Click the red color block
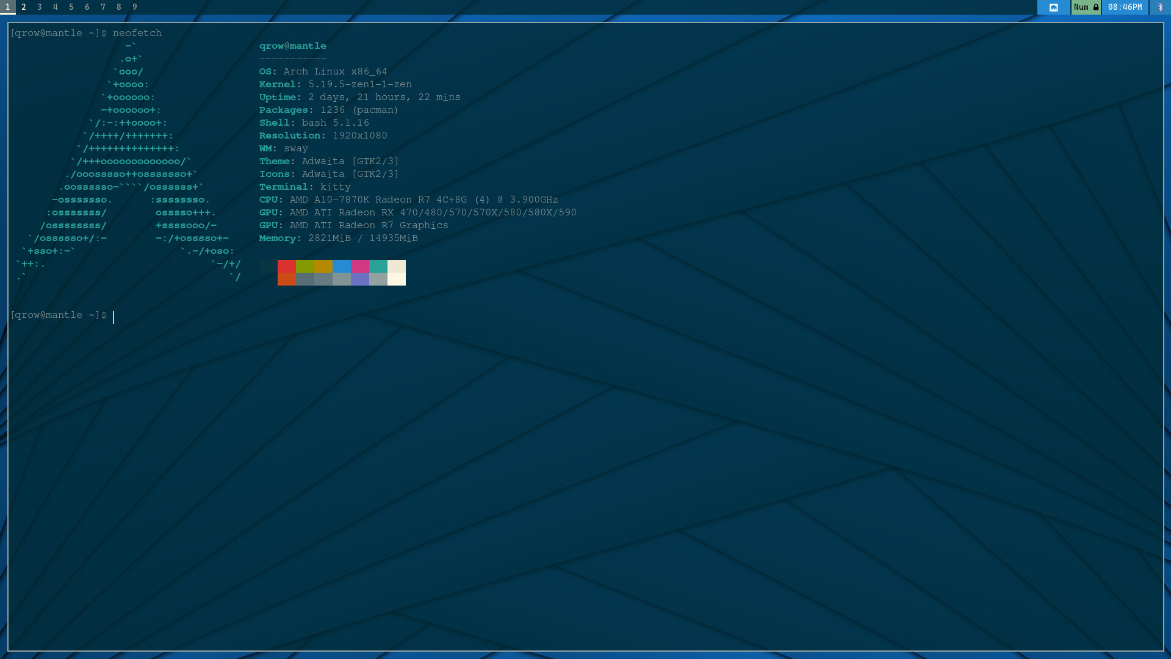The image size is (1171, 659). (x=287, y=266)
